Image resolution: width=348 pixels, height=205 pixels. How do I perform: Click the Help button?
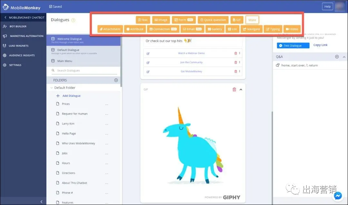(x=327, y=6)
